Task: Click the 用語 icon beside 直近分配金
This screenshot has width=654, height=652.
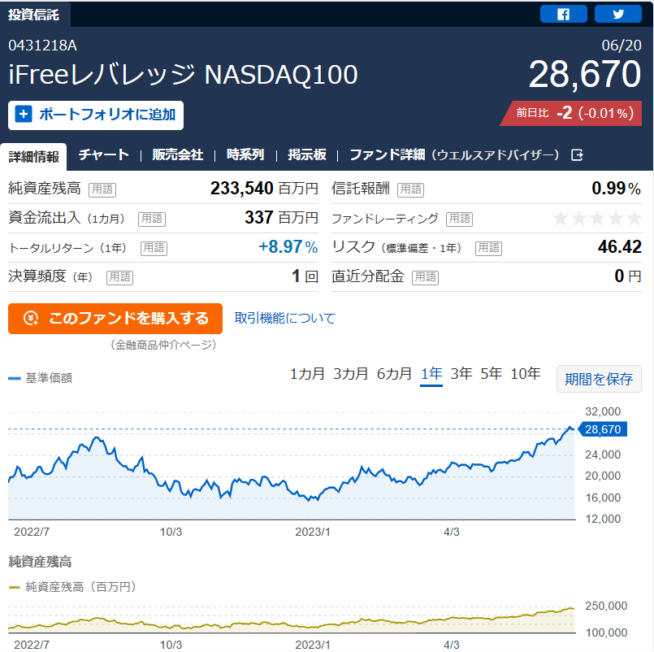Action: pyautogui.click(x=425, y=277)
